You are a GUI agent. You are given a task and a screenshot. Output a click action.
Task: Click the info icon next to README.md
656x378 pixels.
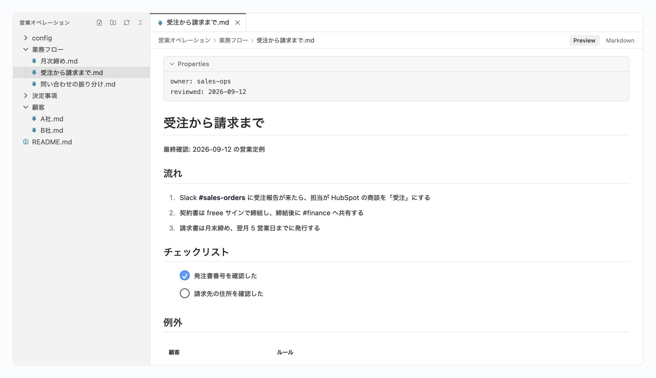tap(26, 142)
